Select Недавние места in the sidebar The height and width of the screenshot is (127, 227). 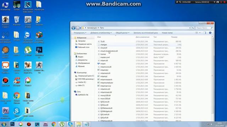85,44
